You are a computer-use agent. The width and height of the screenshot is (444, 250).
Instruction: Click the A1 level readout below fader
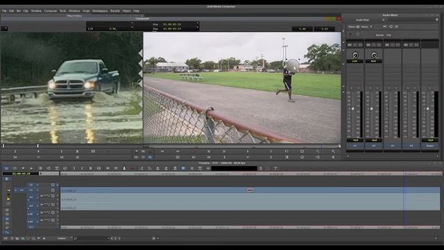(355, 140)
